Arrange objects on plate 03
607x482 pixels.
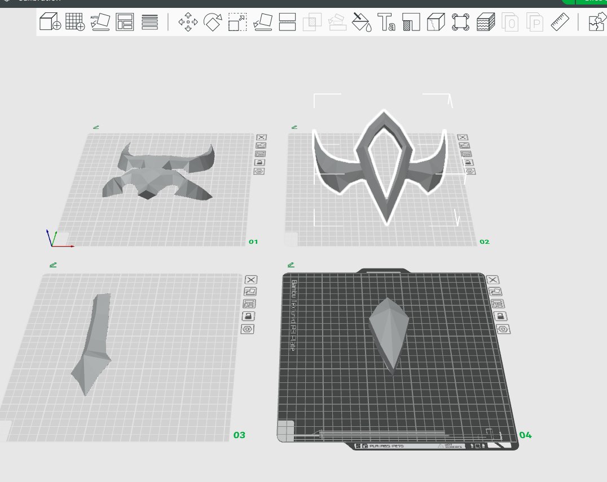[249, 304]
